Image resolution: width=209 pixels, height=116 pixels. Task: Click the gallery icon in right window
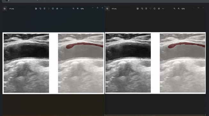click(107, 9)
